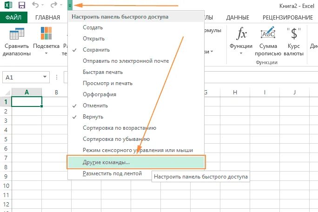The width and height of the screenshot is (318, 212).
Task: Enable Сортировка по убыванию option
Action: [x=136, y=139]
